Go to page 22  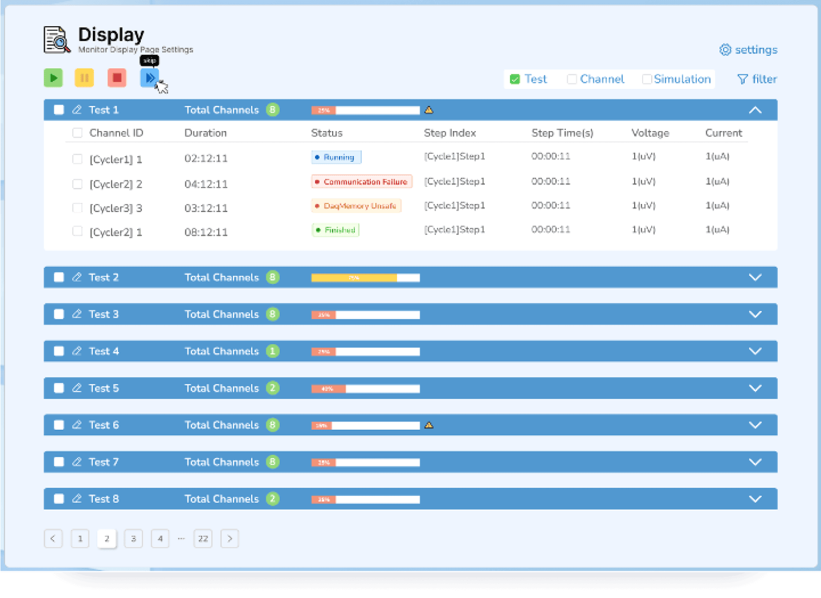203,538
